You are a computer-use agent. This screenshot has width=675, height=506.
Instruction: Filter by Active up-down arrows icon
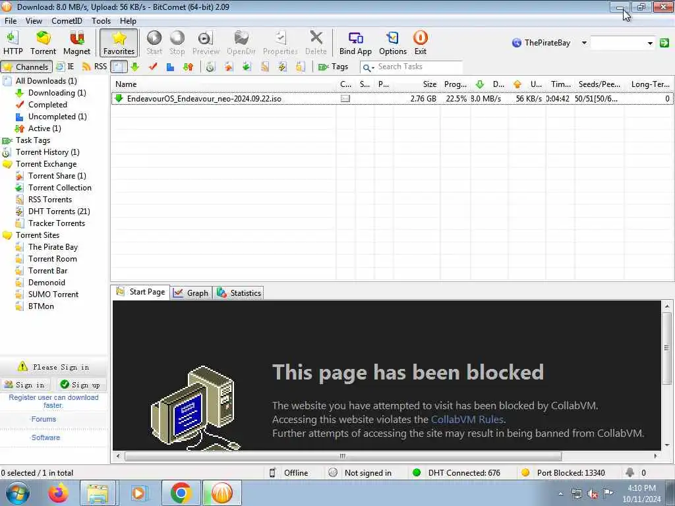188,67
